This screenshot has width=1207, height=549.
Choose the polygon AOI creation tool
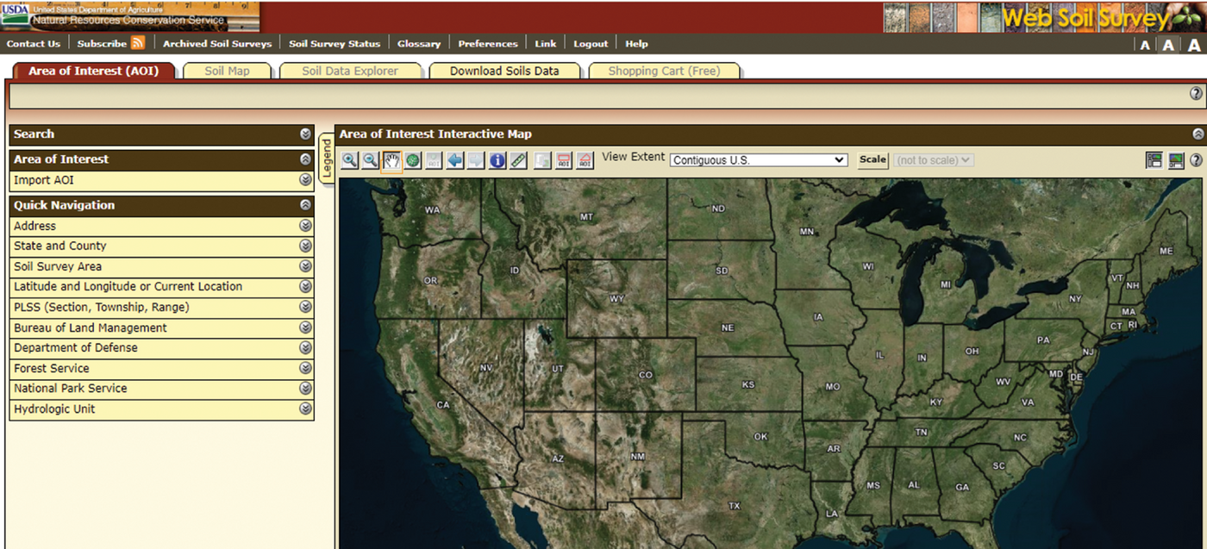click(x=585, y=160)
